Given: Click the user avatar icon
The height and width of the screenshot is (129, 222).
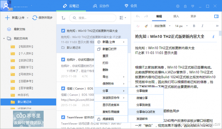Looking at the screenshot, I should (x=6, y=6).
